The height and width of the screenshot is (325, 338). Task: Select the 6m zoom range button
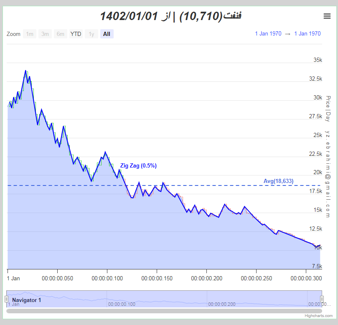tap(60, 34)
